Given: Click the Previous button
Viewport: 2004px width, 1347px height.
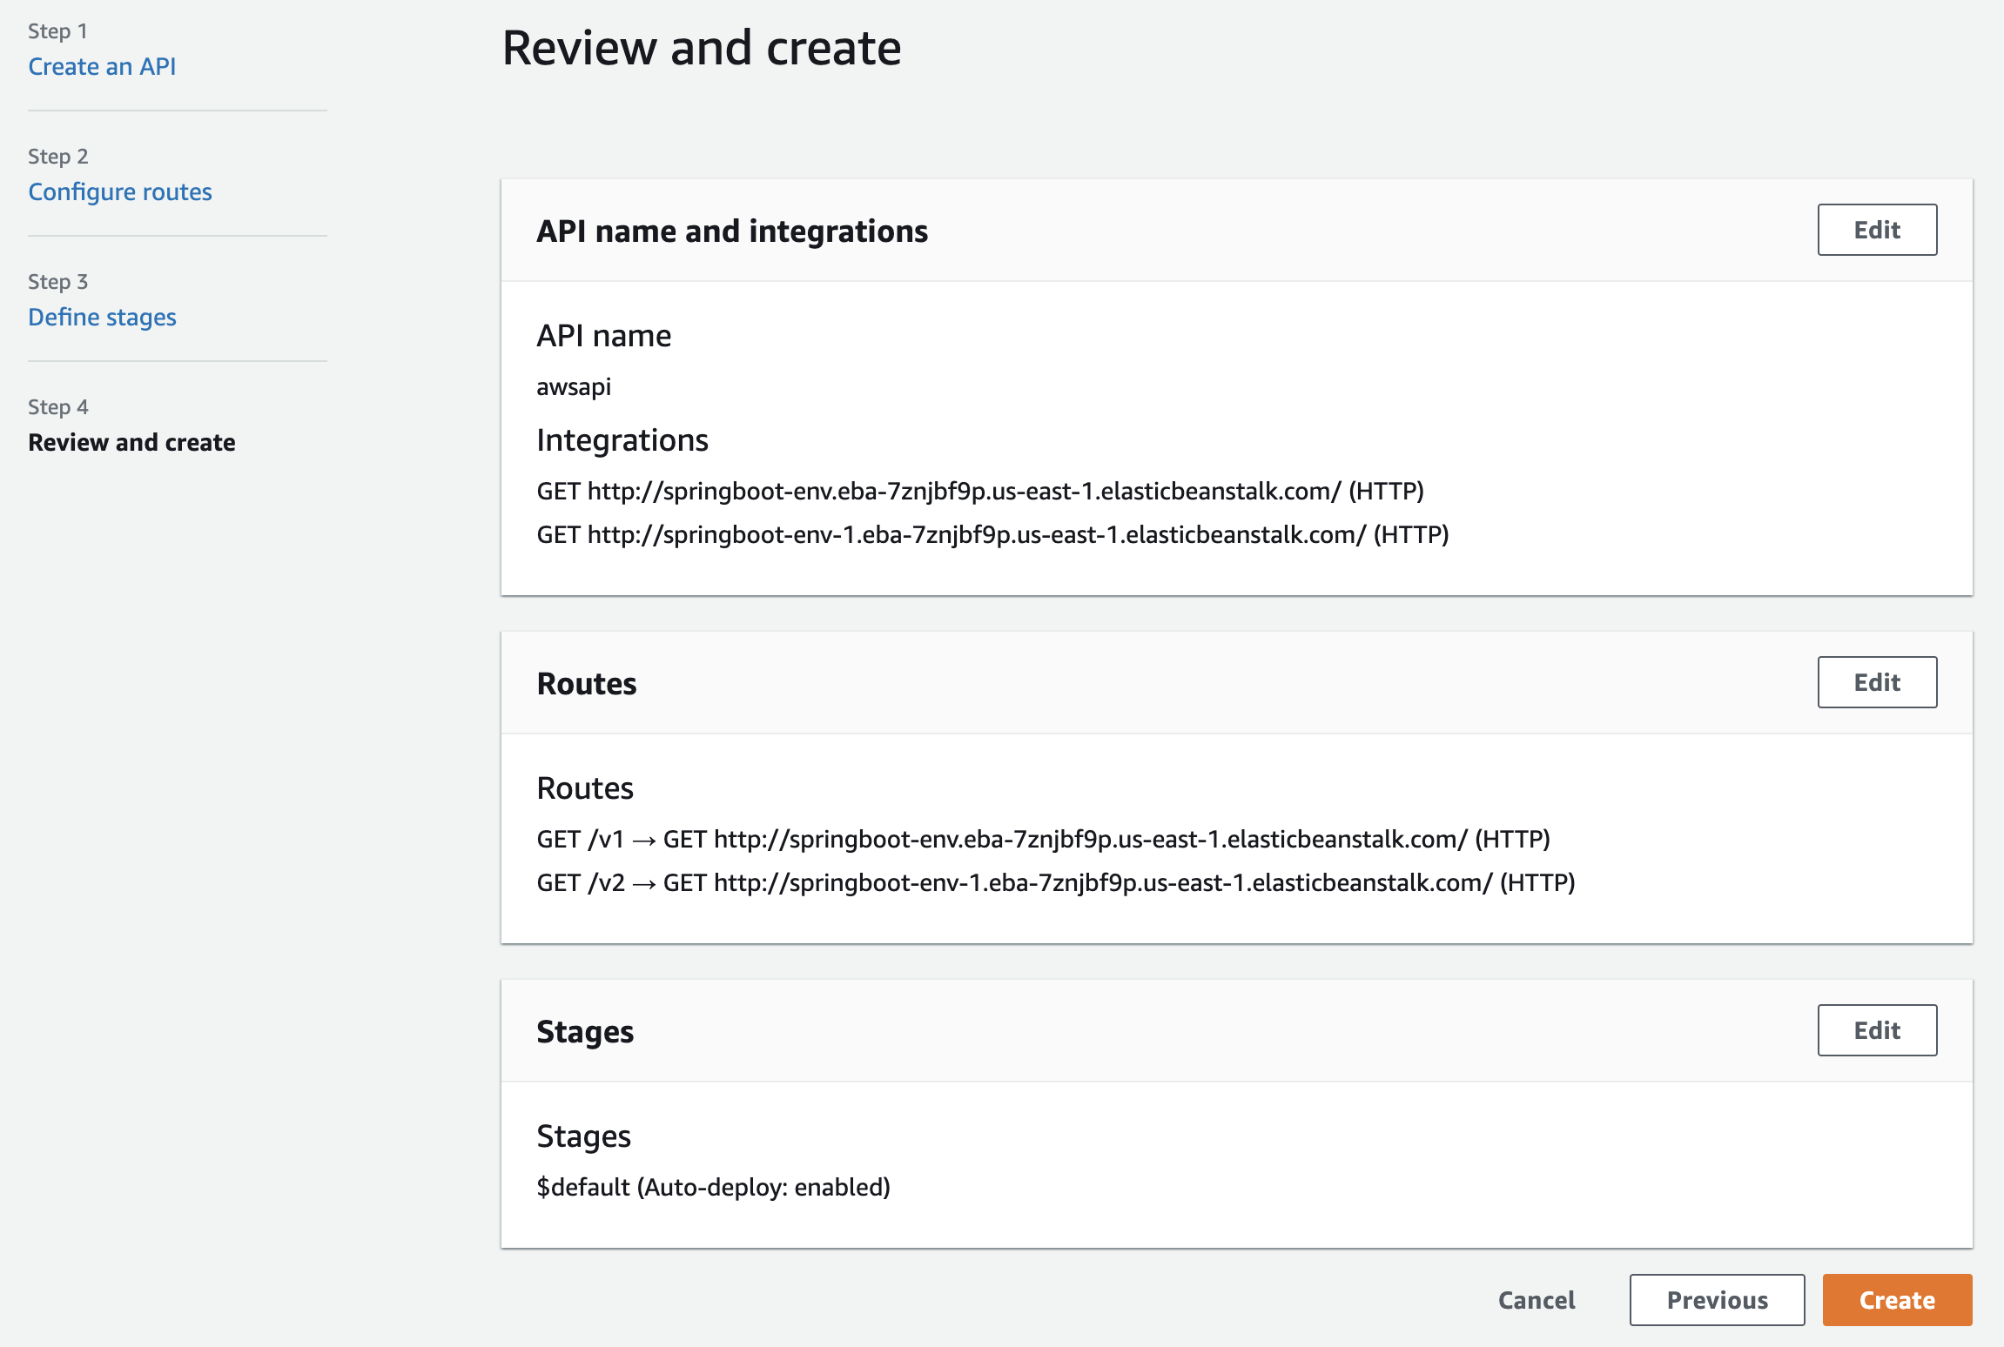Looking at the screenshot, I should [x=1716, y=1300].
